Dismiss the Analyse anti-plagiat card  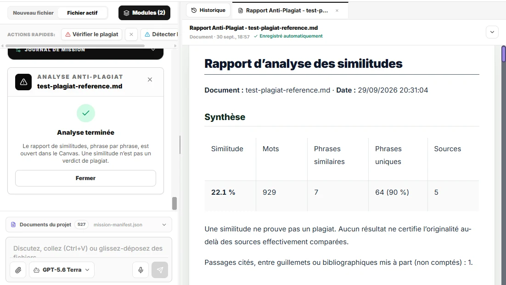coord(150,80)
